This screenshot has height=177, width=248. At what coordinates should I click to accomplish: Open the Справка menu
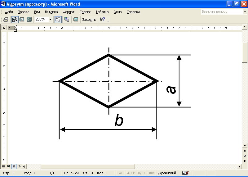pyautogui.click(x=133, y=12)
